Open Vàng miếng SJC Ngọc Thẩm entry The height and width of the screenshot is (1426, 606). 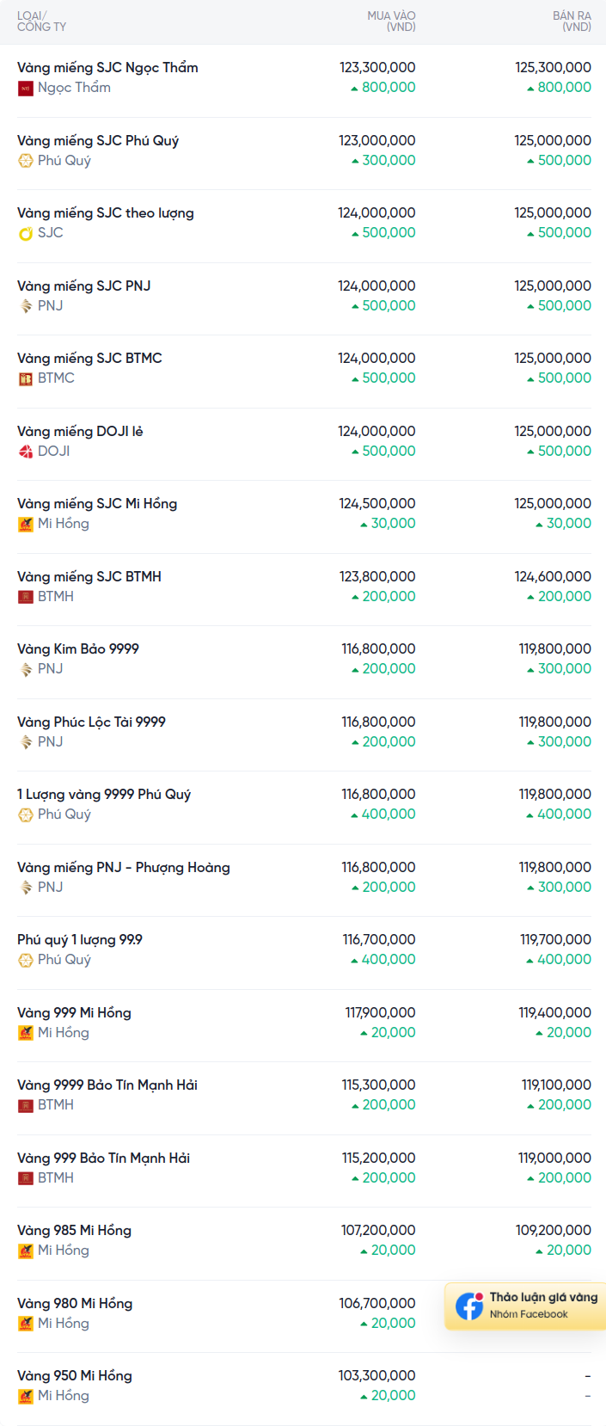[107, 68]
